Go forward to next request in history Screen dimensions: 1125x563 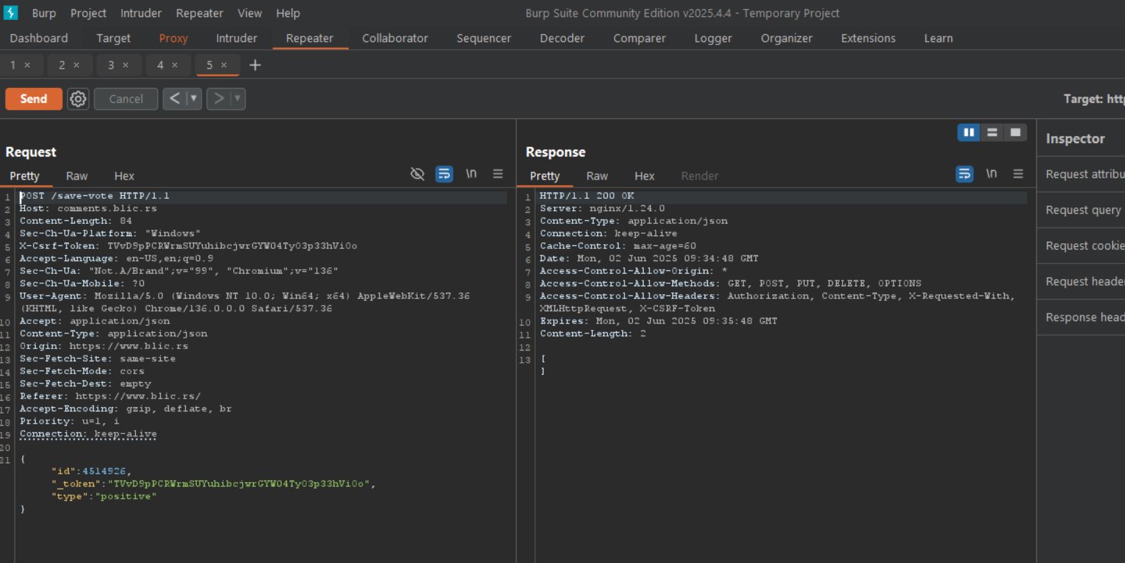[219, 99]
